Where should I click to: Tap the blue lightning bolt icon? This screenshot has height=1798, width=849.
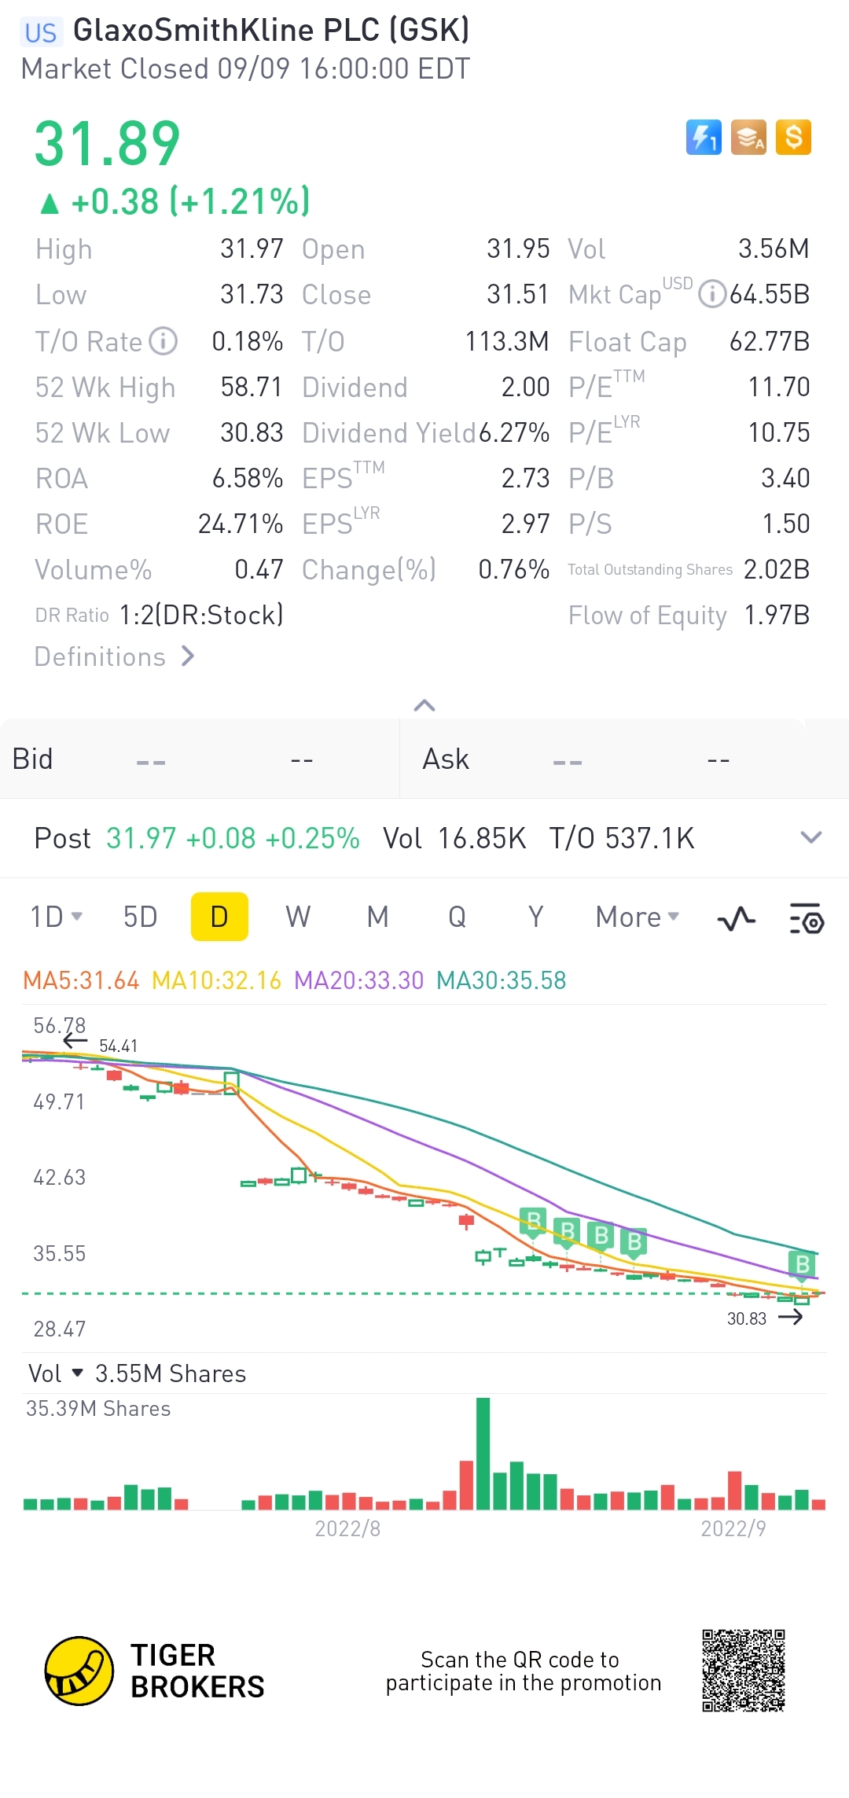(704, 138)
